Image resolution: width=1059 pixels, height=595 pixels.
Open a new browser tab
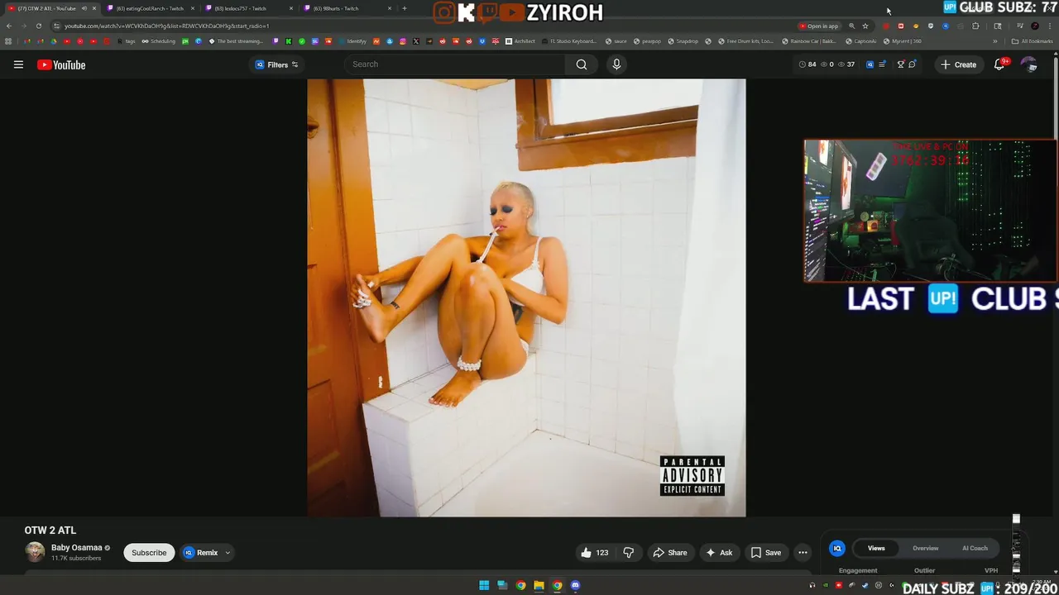click(404, 8)
